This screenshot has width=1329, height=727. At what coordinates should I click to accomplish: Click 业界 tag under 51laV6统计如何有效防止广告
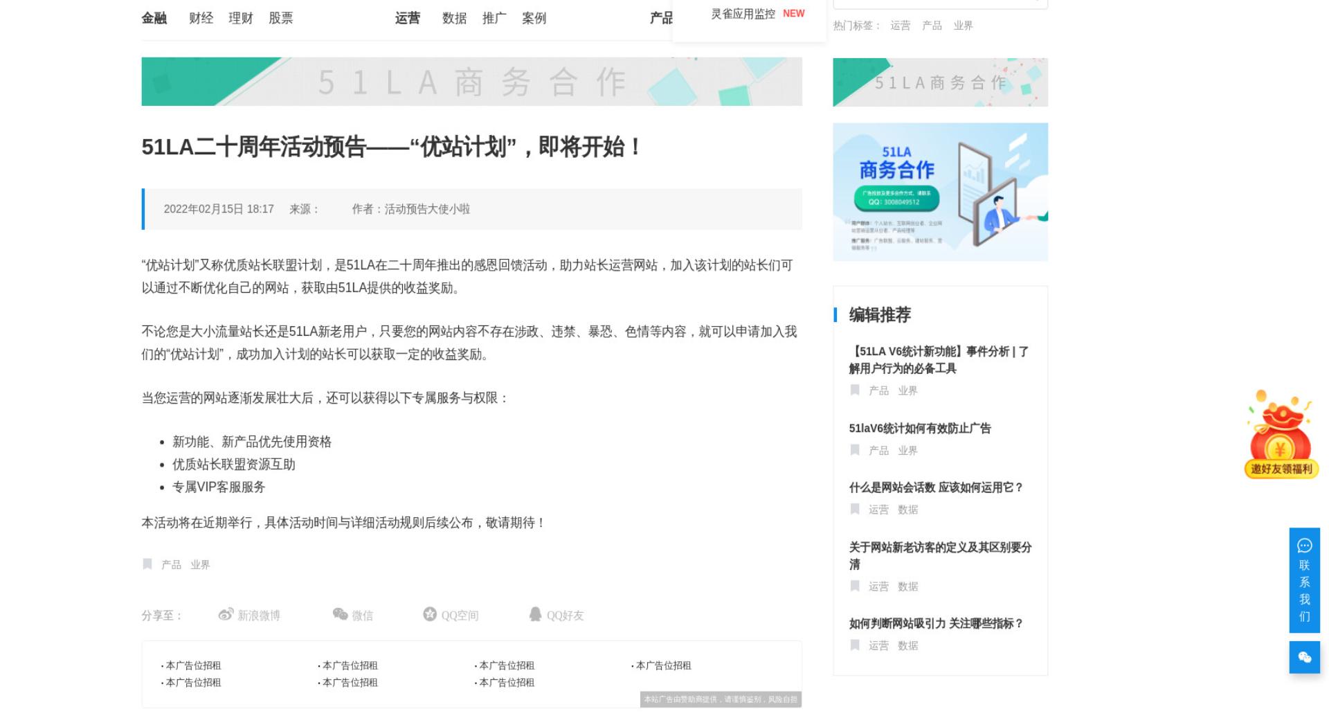pos(907,450)
